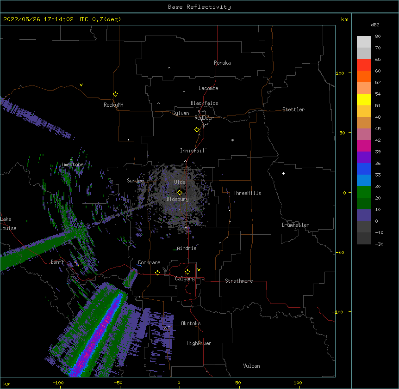Screen dimensions: 399x389
Task: Click the Stettler city label
Action: tap(293, 109)
